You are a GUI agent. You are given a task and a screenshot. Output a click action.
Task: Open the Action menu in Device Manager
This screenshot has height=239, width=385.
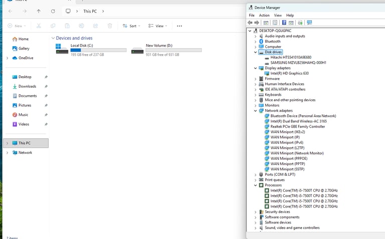[x=264, y=16]
